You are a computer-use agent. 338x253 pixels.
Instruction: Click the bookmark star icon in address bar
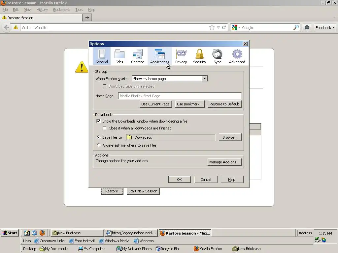click(x=212, y=28)
